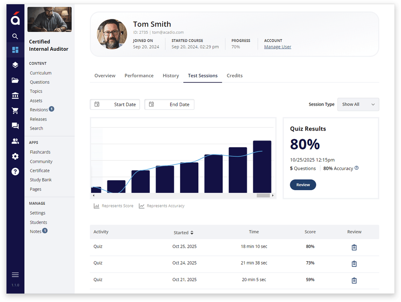
Task: Open the Manage User link
Action: coord(277,47)
